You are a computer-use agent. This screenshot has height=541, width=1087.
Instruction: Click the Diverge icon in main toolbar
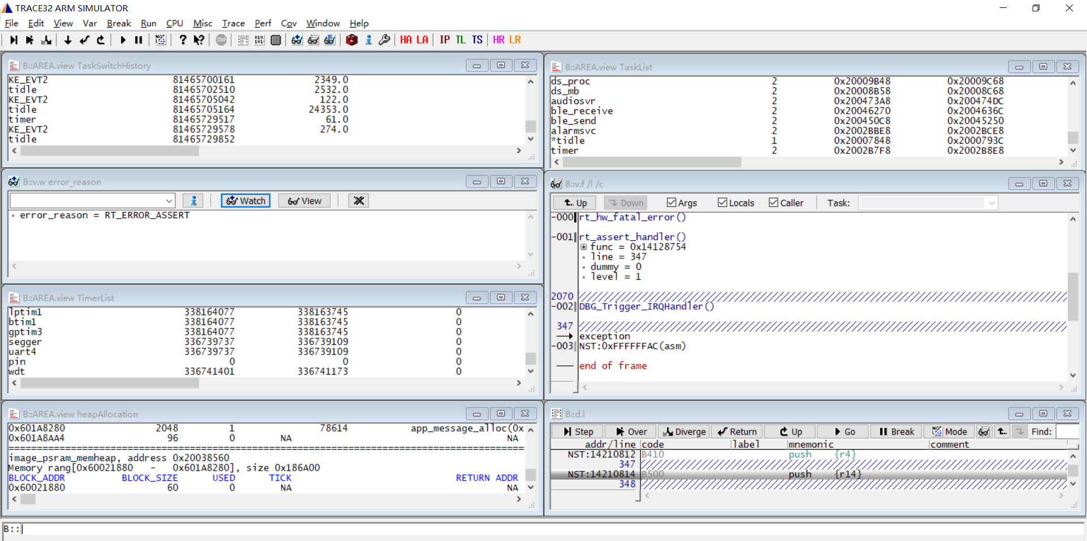46,40
